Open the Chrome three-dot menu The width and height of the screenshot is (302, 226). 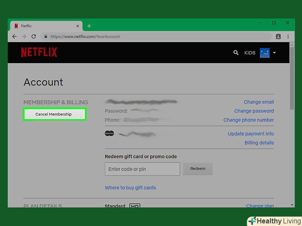tap(288, 36)
